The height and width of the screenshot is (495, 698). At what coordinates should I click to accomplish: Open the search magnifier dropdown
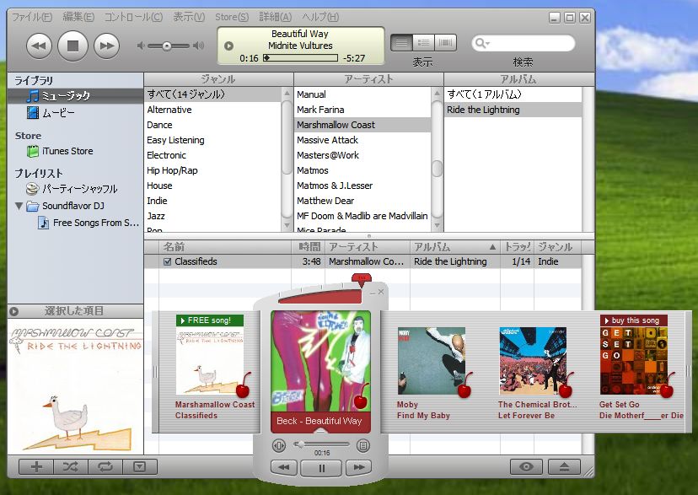482,43
